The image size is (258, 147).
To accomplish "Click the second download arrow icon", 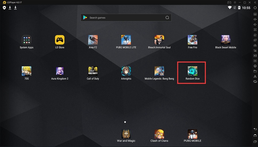I will click(x=15, y=8).
